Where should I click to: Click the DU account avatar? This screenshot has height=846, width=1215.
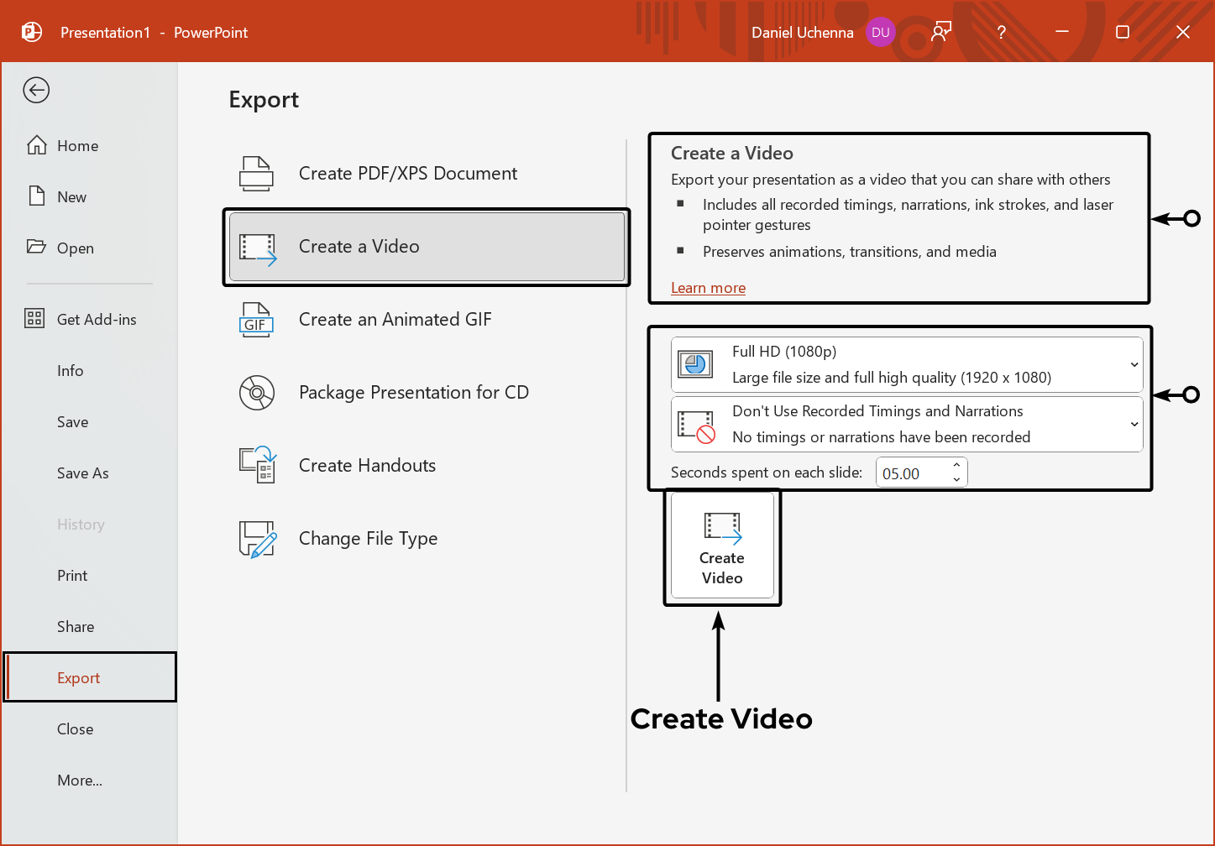tap(881, 32)
